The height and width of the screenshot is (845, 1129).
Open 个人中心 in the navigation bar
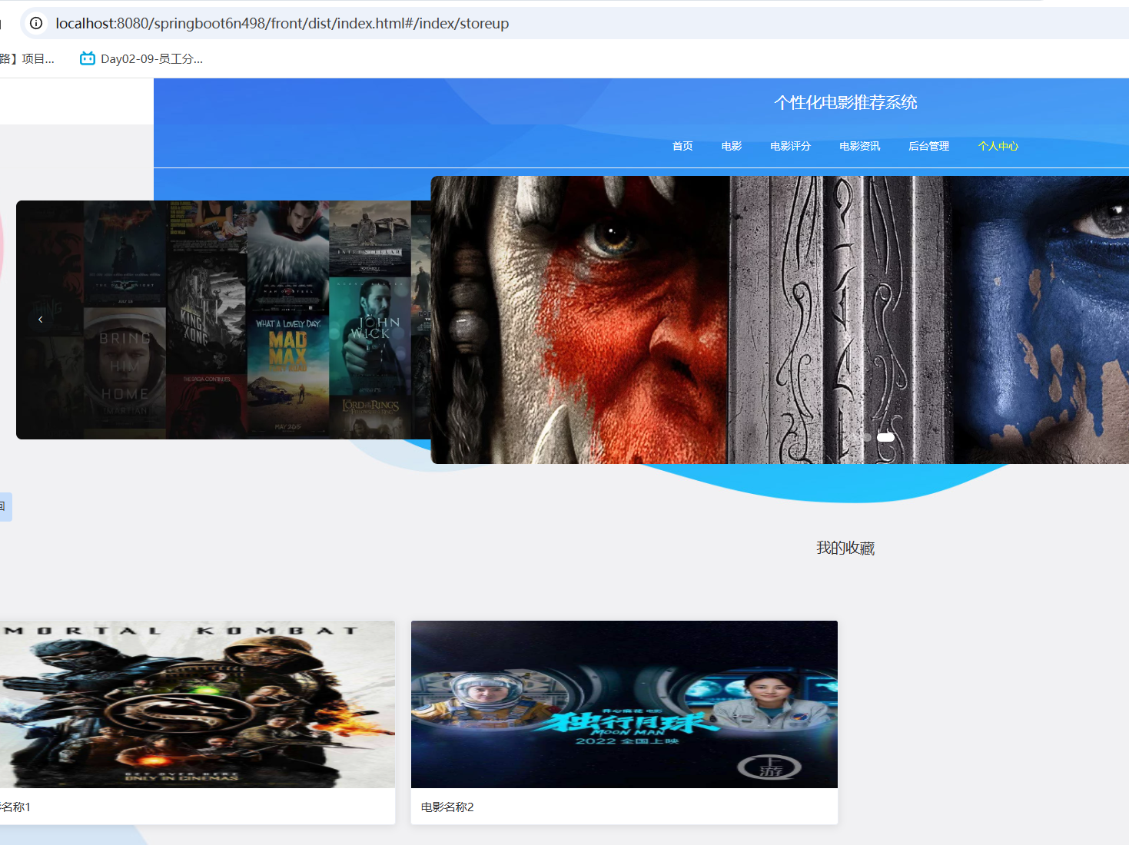click(998, 146)
